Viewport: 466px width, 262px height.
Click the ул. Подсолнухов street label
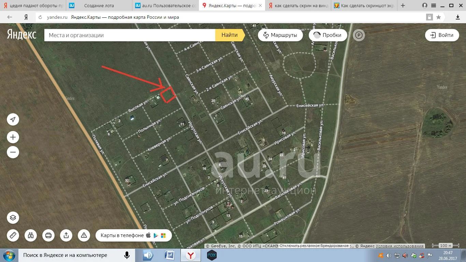199,215
